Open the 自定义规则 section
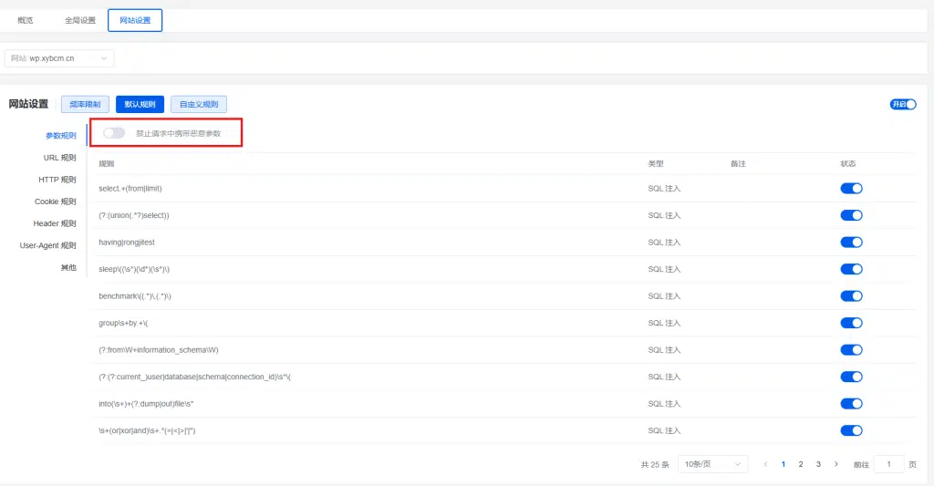 tap(199, 104)
